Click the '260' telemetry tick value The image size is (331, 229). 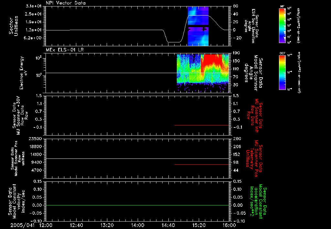click(x=237, y=139)
